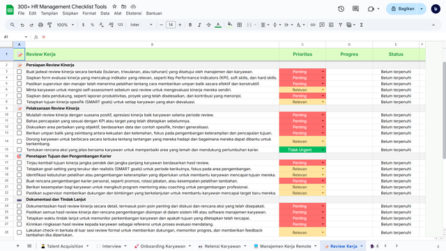Click the create filter funnel icon
This screenshot has height=251, width=446.
340,25
